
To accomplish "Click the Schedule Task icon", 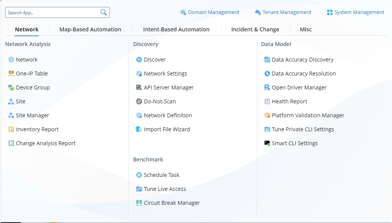I will 139,175.
